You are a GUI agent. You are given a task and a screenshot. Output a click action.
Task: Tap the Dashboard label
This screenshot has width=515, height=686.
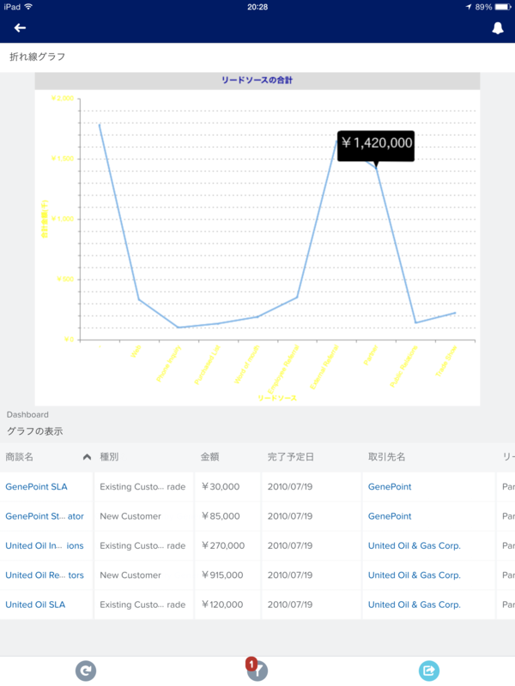coord(27,414)
